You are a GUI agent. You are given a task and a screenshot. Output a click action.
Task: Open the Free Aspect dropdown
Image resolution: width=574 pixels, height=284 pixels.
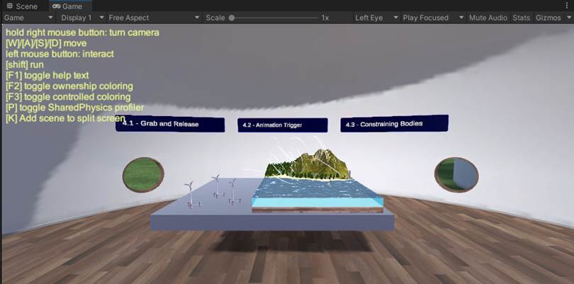[154, 18]
